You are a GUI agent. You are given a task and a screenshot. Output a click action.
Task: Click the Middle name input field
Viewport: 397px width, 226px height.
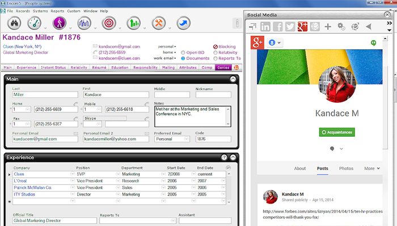point(172,95)
